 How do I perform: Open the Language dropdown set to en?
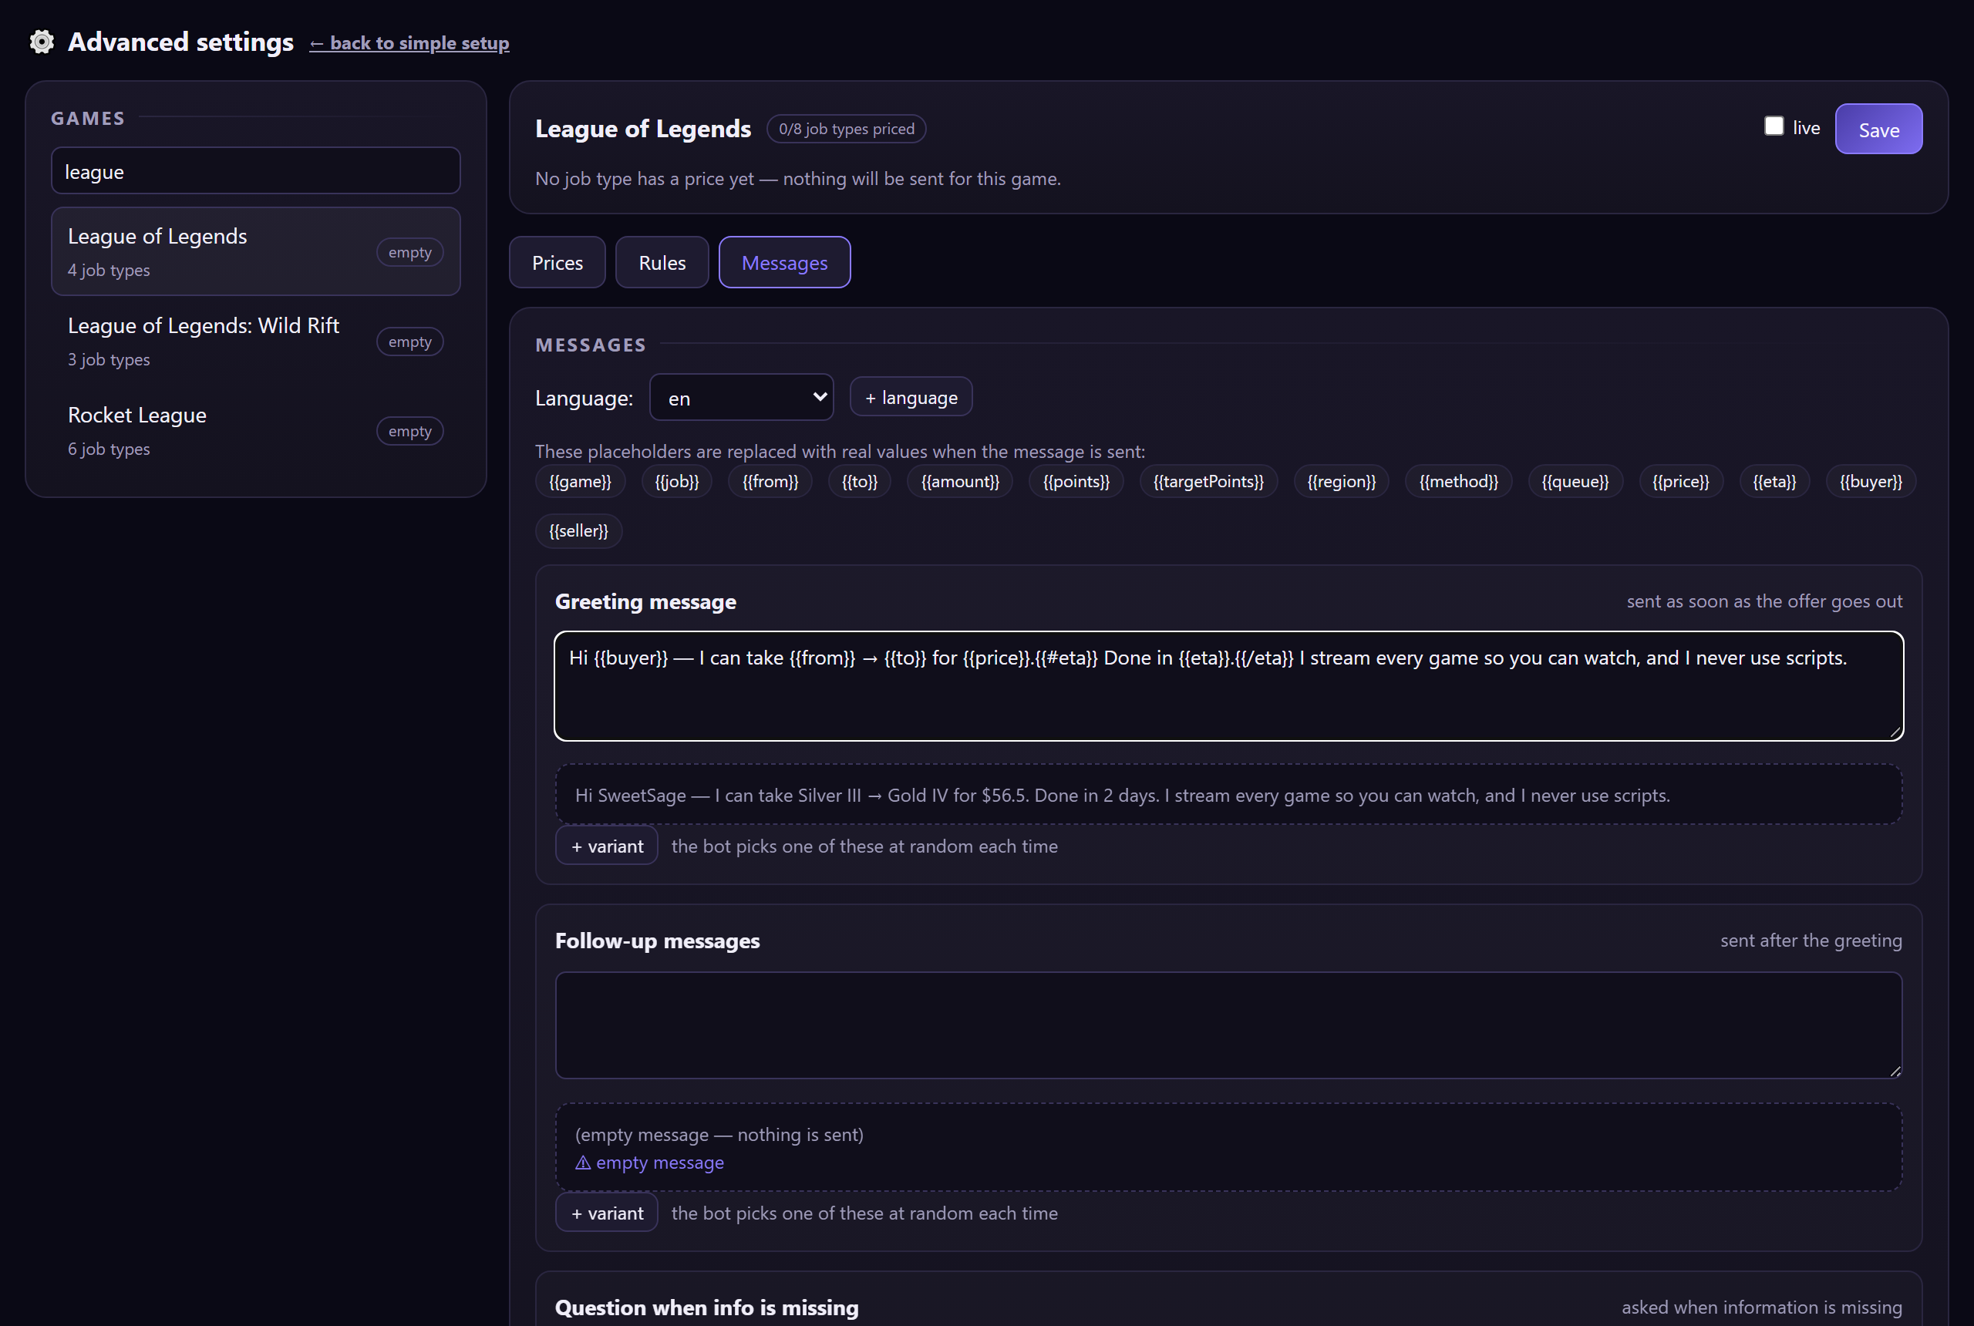742,398
